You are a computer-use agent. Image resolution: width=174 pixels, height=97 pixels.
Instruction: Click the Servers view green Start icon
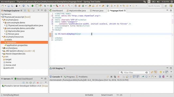(x=30, y=83)
